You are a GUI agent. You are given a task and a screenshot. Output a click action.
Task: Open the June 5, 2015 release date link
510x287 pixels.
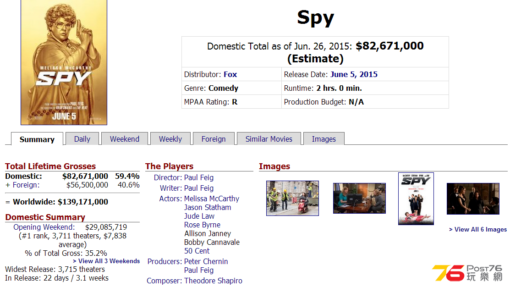[x=354, y=75]
